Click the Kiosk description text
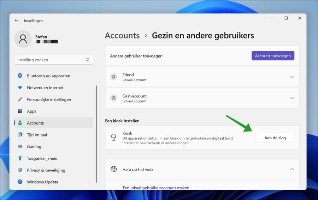The height and width of the screenshot is (200, 318). tap(178, 140)
